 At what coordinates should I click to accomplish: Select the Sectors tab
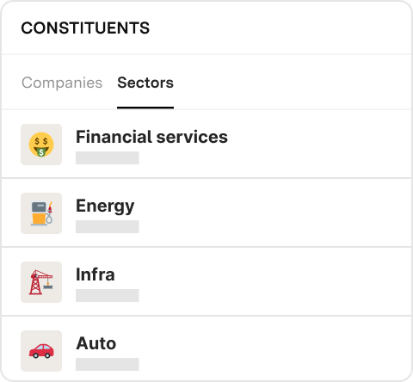tap(145, 83)
